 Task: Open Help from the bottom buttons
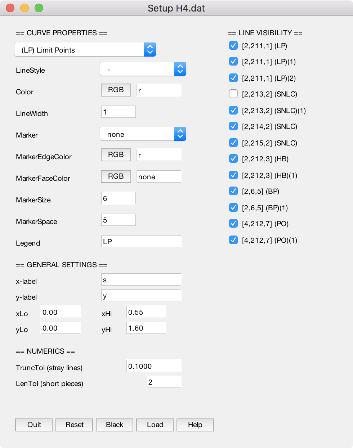point(195,425)
